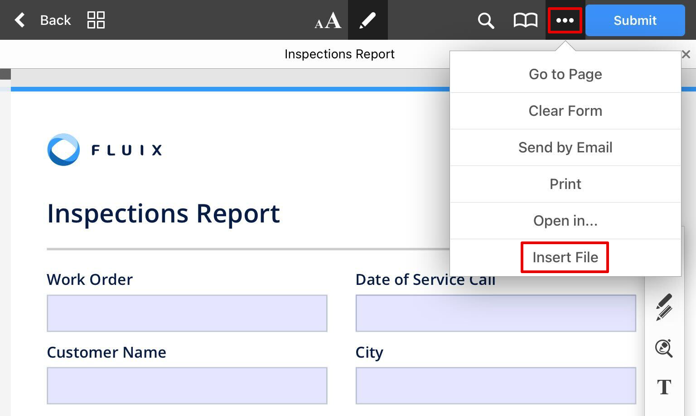Open the annotation loupe tool in the sidebar
The image size is (696, 416).
click(664, 348)
